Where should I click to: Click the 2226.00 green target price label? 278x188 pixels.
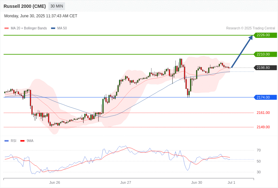pos(266,35)
